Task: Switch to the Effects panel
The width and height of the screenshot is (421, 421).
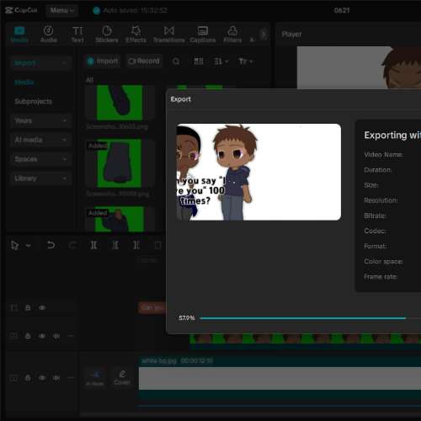Action: (x=136, y=35)
